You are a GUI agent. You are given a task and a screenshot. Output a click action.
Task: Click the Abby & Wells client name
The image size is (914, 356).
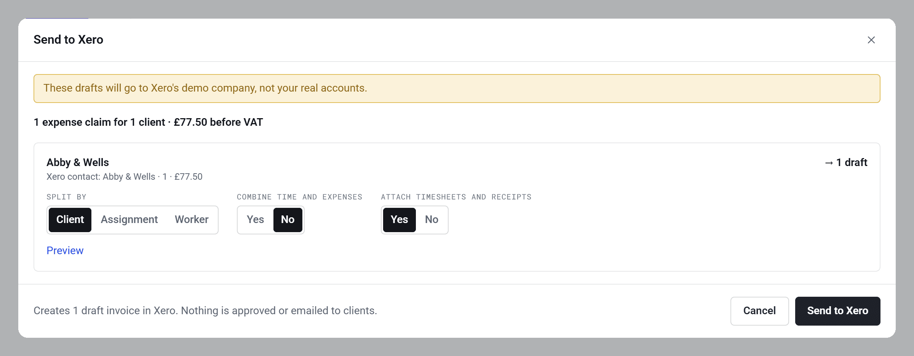[78, 163]
